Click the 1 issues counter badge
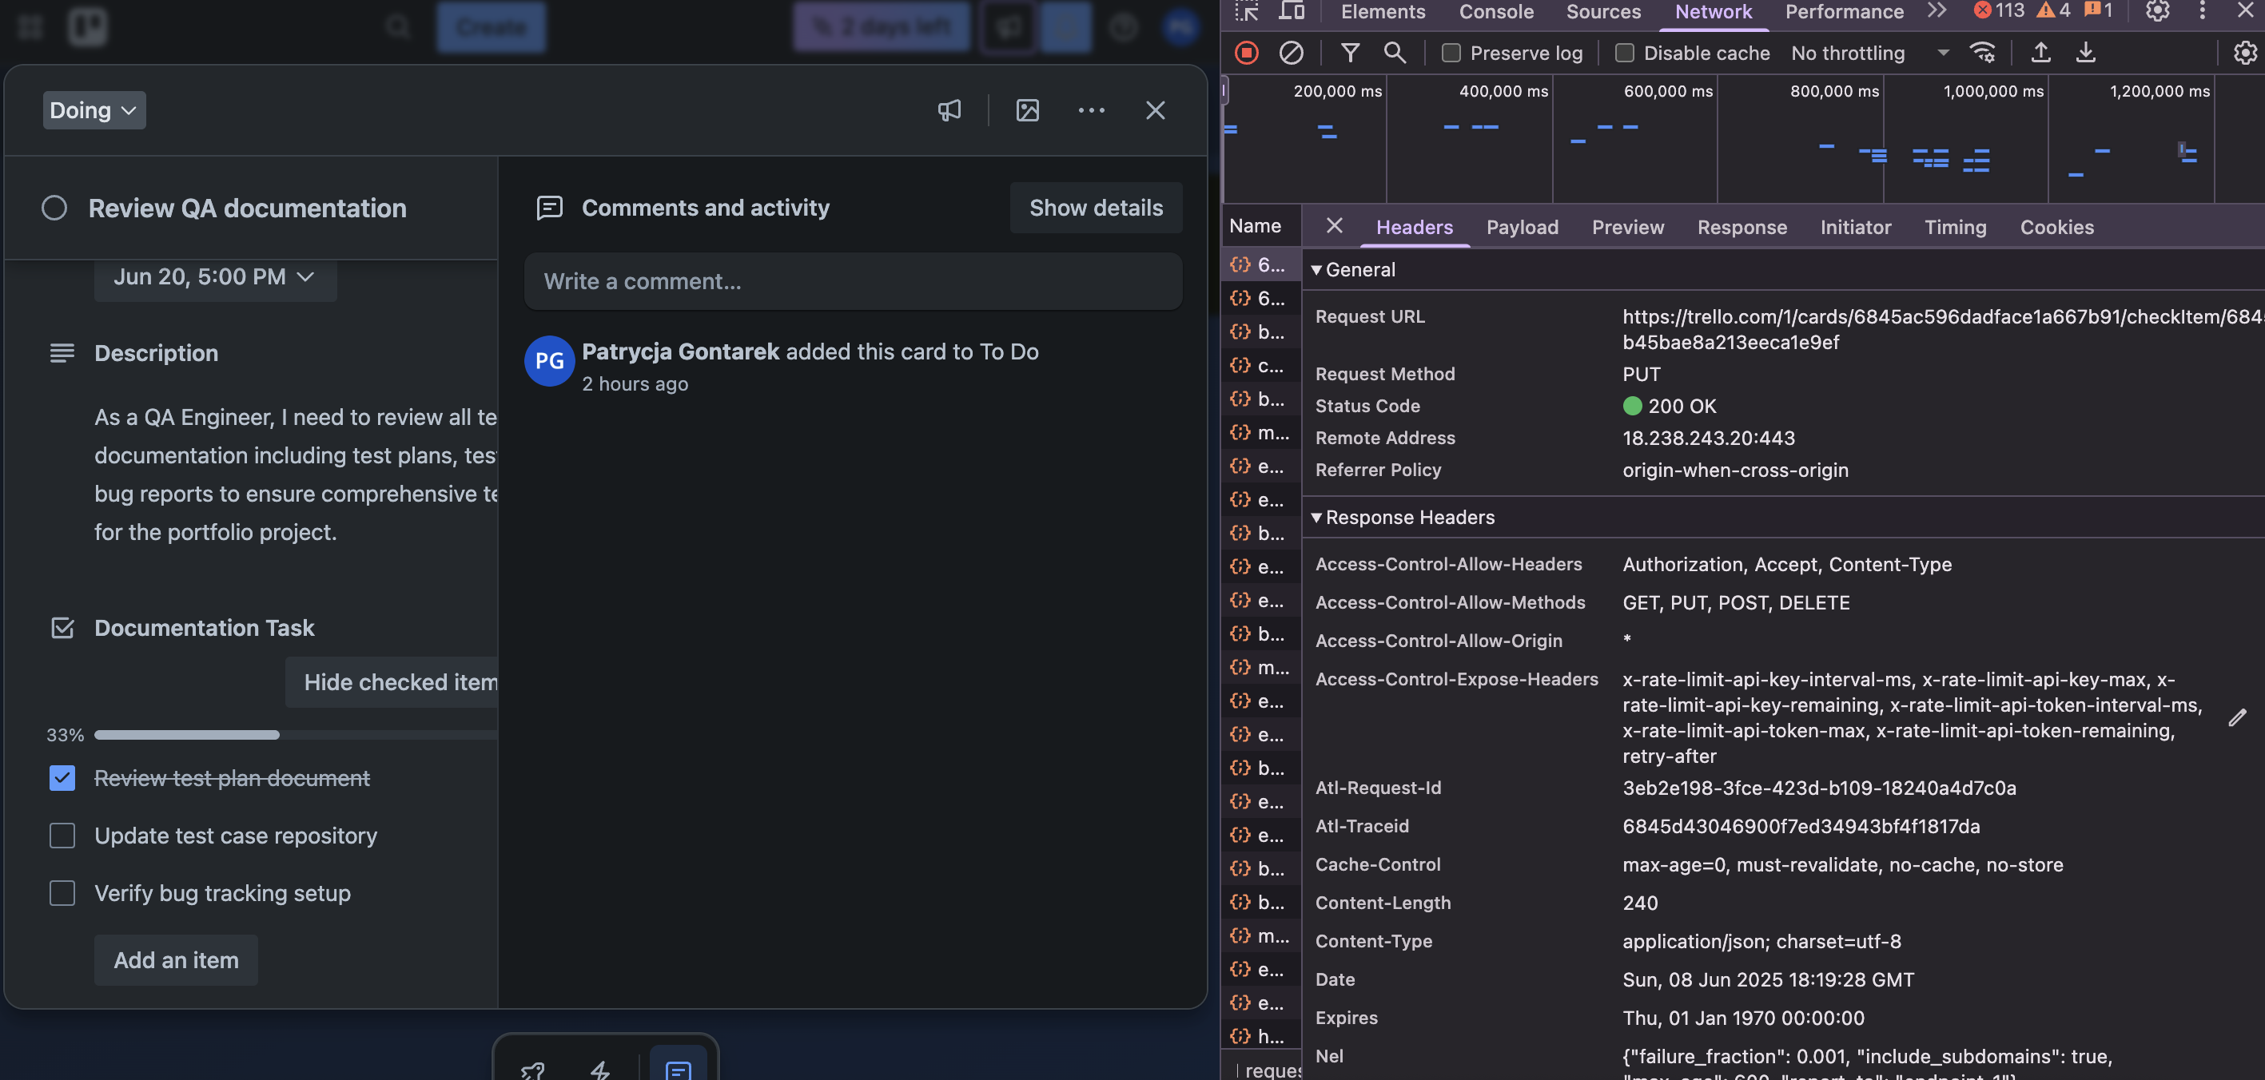 pos(2098,10)
